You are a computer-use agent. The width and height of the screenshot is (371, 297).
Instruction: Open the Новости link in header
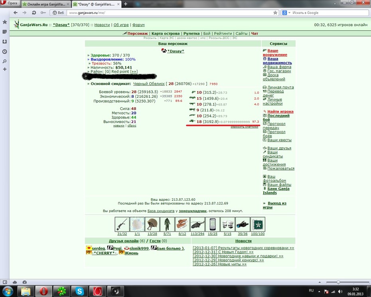(102, 25)
